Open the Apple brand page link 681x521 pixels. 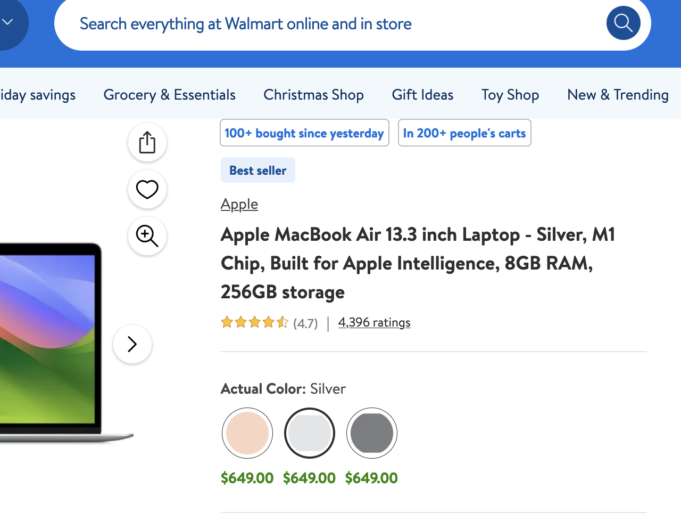click(239, 204)
